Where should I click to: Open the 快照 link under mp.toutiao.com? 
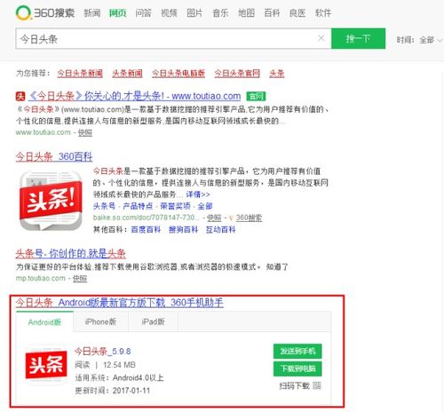(x=80, y=279)
